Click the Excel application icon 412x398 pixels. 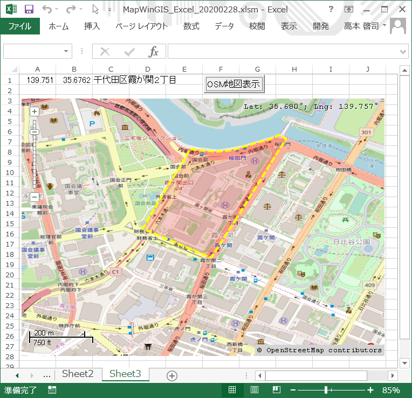[x=11, y=9]
